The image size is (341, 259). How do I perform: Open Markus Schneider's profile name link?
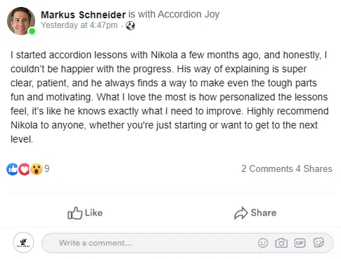83,15
